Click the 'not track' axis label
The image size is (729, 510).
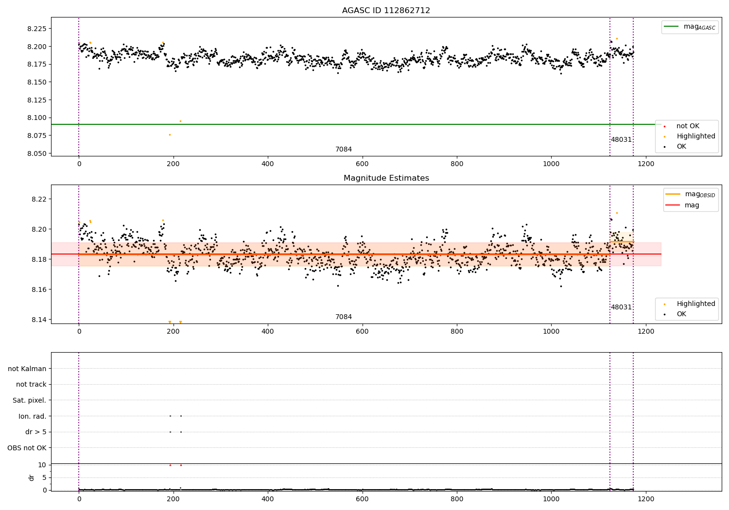pos(31,384)
